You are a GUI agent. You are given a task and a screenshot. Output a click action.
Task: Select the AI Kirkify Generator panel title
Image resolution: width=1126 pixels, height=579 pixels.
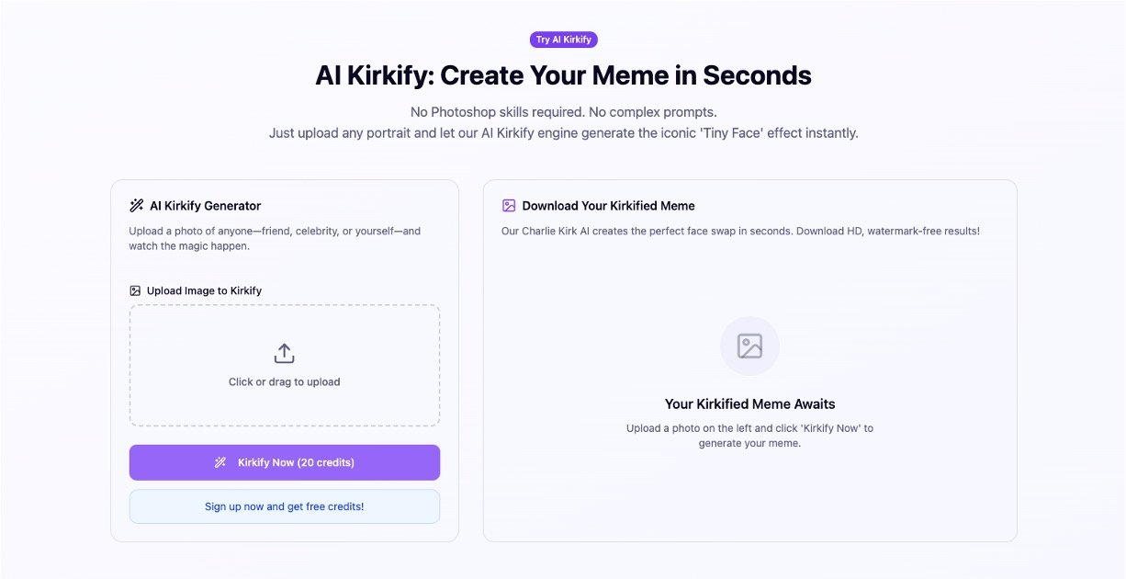coord(206,206)
